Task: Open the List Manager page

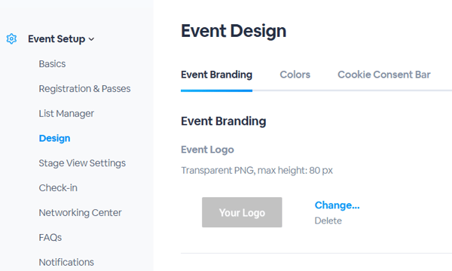Action: click(66, 114)
